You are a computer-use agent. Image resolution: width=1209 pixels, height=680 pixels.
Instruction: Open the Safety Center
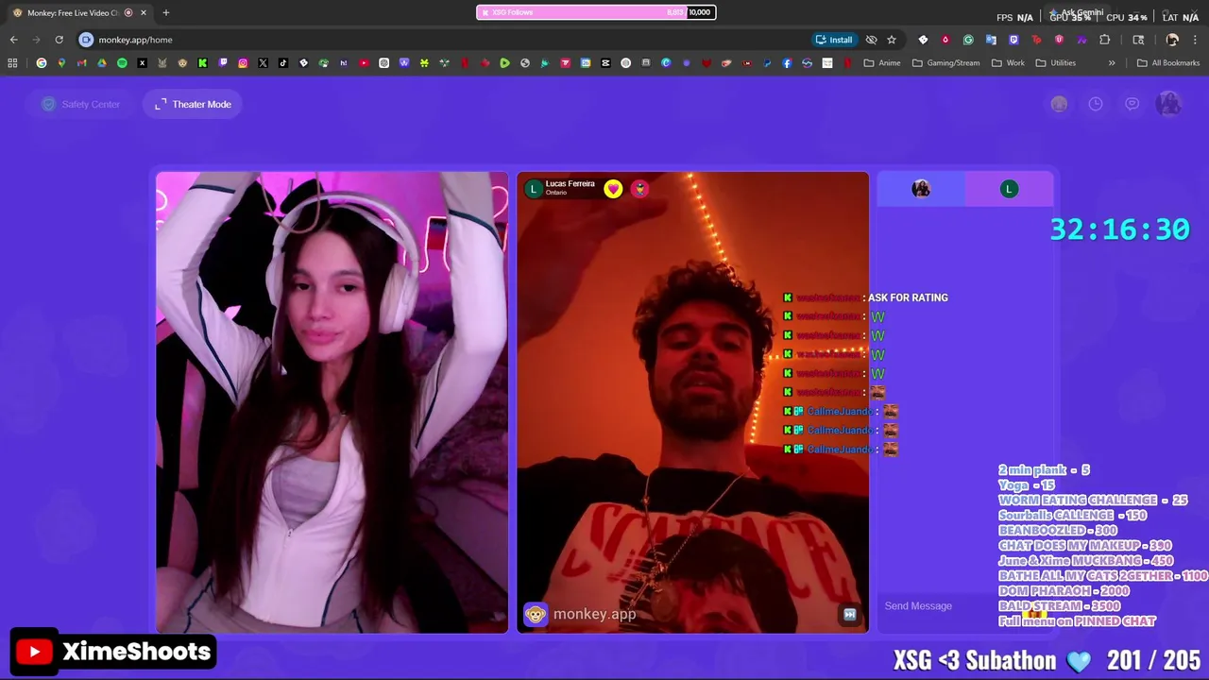tap(81, 104)
